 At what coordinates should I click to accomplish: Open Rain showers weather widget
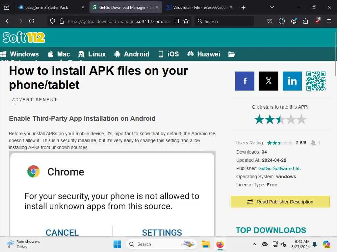[23, 244]
